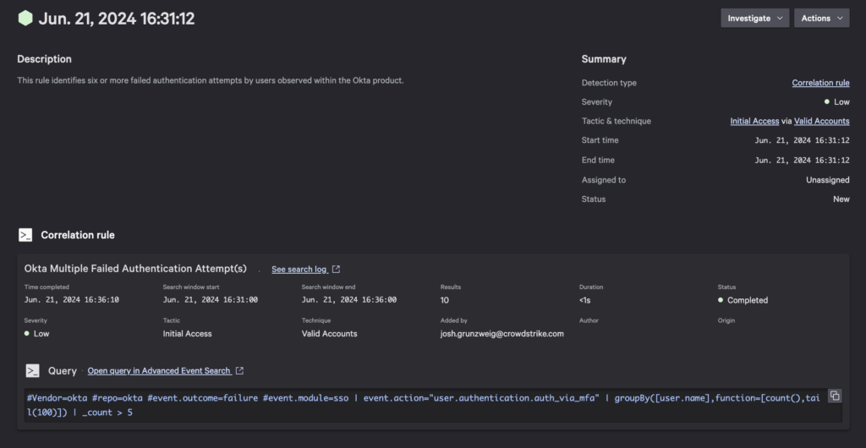
Task: Open the See search log link
Action: click(299, 270)
